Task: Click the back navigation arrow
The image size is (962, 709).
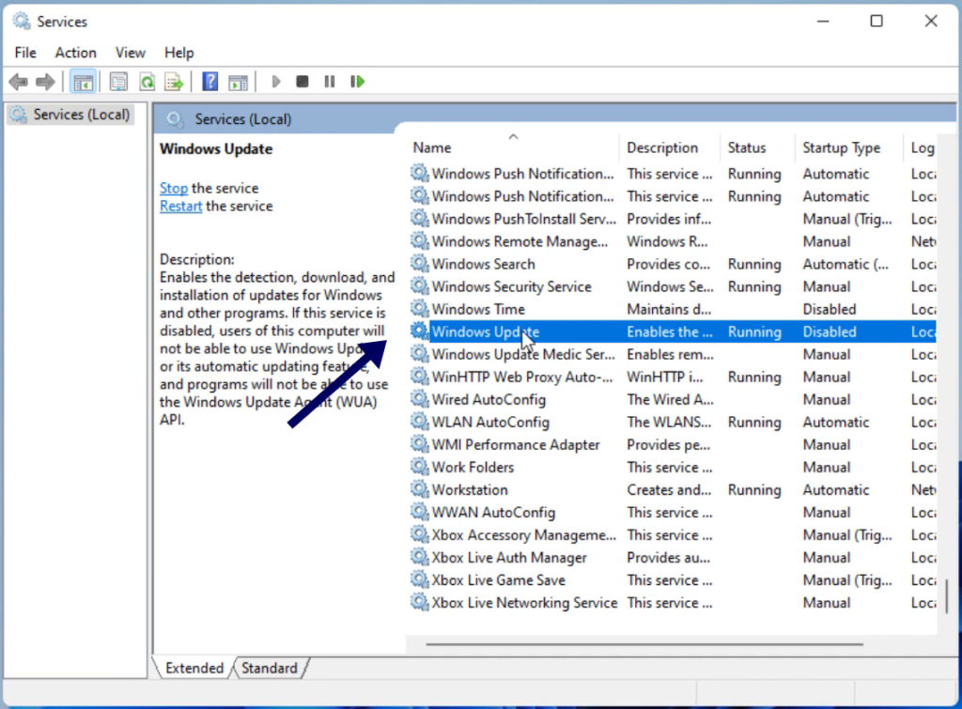Action: coord(18,82)
